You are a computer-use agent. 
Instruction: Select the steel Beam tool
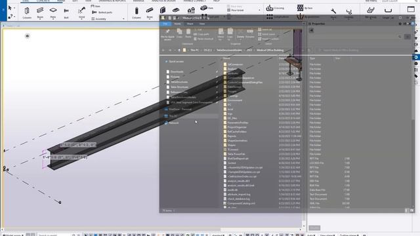click(40, 12)
